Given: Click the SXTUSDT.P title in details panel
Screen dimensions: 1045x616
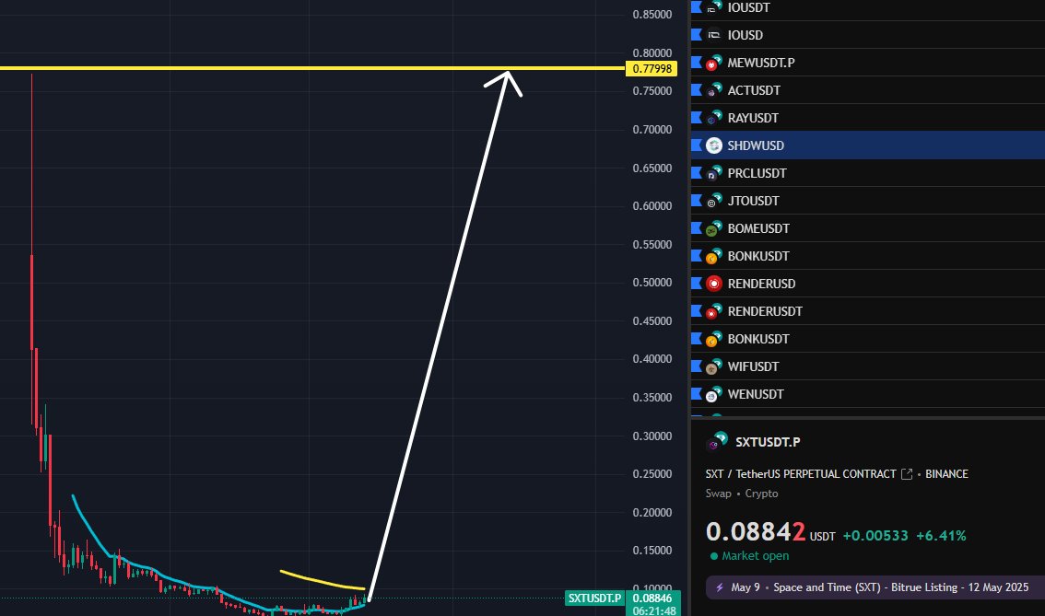Looking at the screenshot, I should pos(768,442).
